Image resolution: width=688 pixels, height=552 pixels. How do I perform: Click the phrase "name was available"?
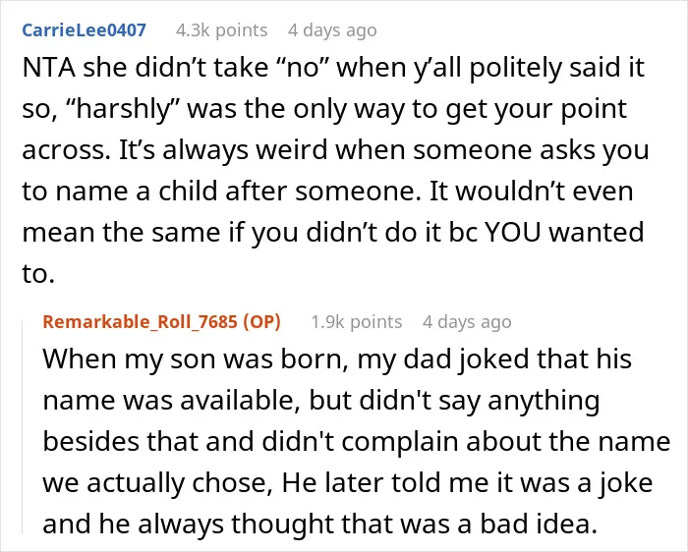click(171, 401)
